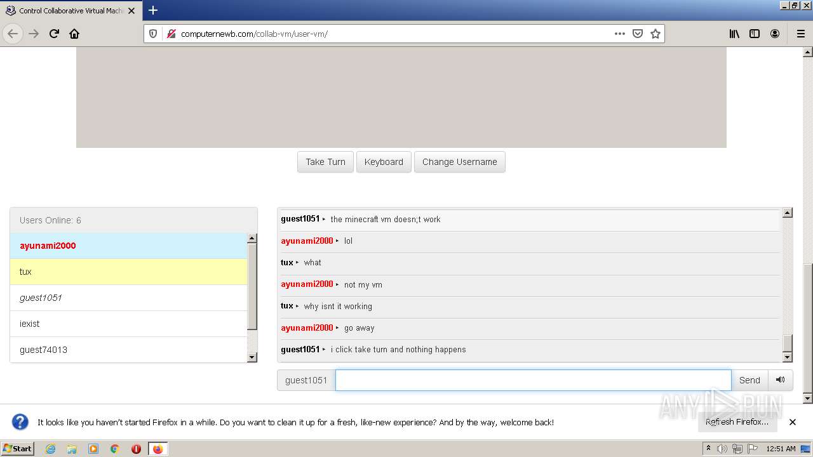
Task: Click message 'why isnt it working'
Action: click(x=338, y=306)
